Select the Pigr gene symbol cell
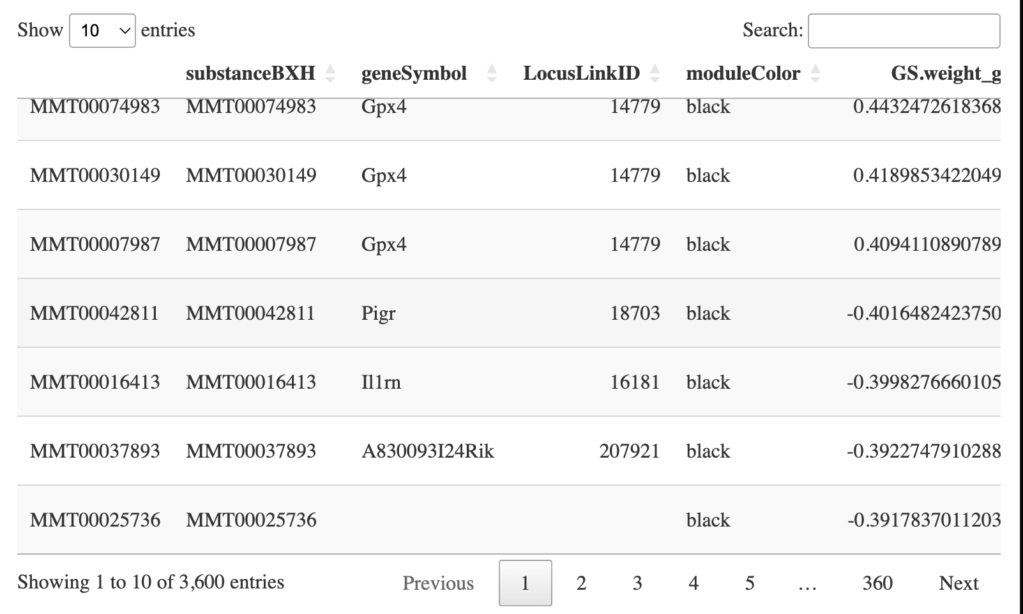 [x=379, y=313]
